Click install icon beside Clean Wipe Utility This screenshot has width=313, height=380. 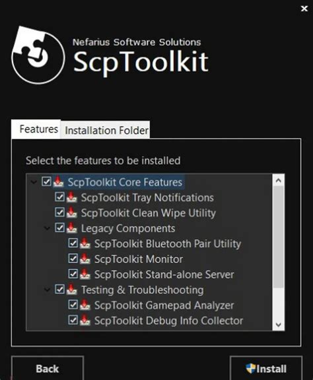(71, 212)
